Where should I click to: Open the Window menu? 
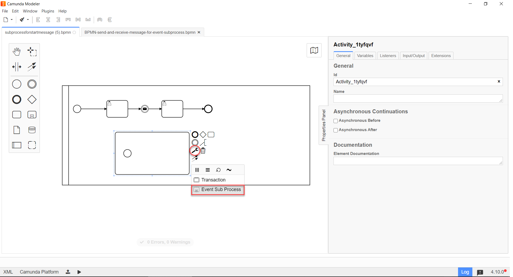click(x=30, y=11)
